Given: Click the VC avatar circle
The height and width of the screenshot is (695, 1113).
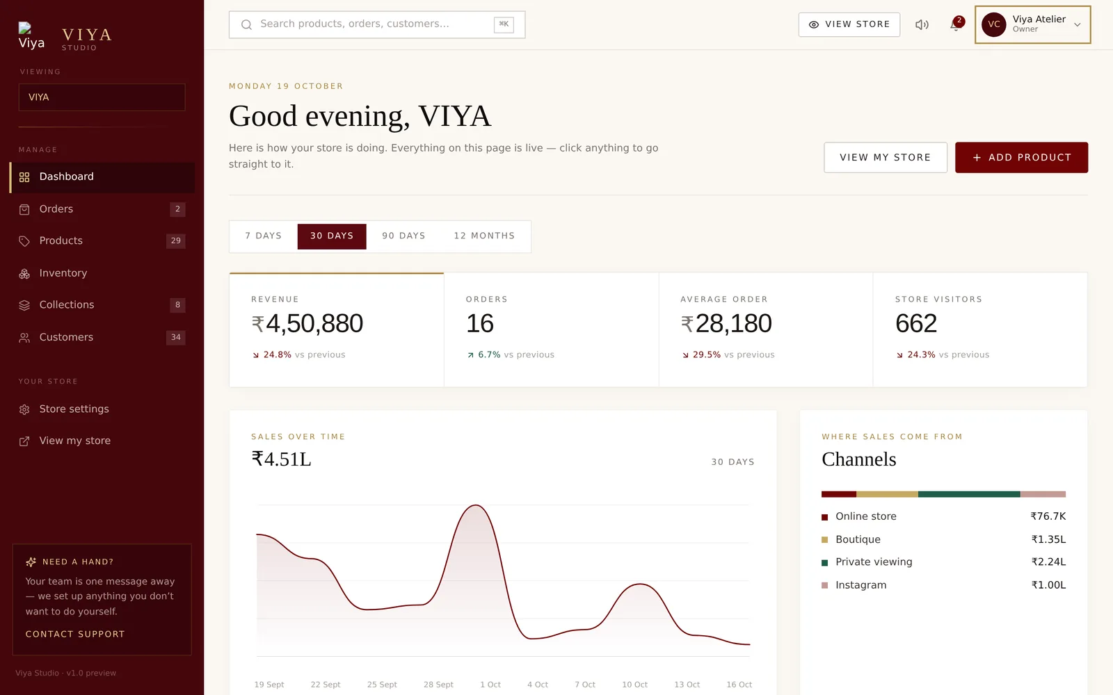Looking at the screenshot, I should 994,24.
